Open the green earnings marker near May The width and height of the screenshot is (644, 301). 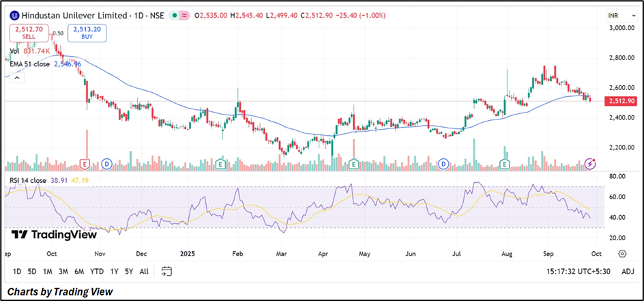pos(353,164)
